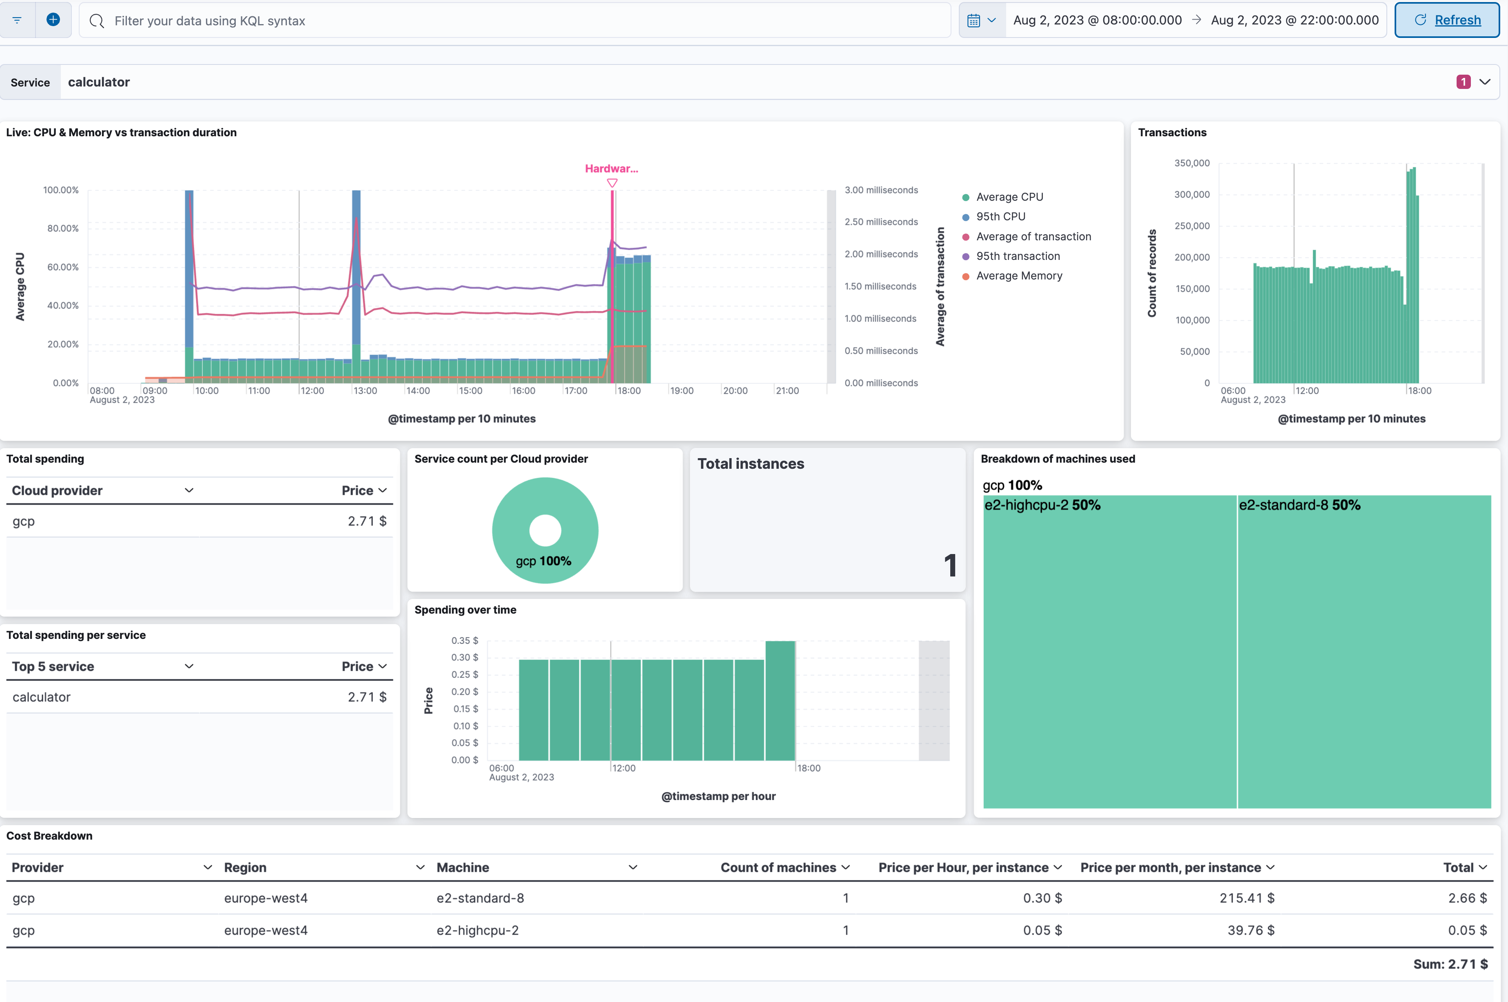Add a new filter using the plus icon
1508x1002 pixels.
(x=54, y=19)
